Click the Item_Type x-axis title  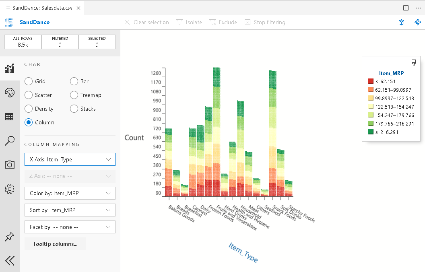click(243, 252)
